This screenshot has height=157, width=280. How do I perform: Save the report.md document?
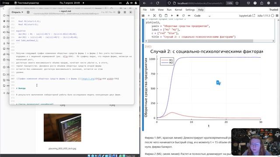click(x=119, y=12)
